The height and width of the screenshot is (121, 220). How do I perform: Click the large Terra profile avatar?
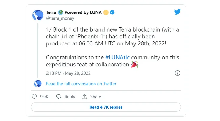point(38,15)
